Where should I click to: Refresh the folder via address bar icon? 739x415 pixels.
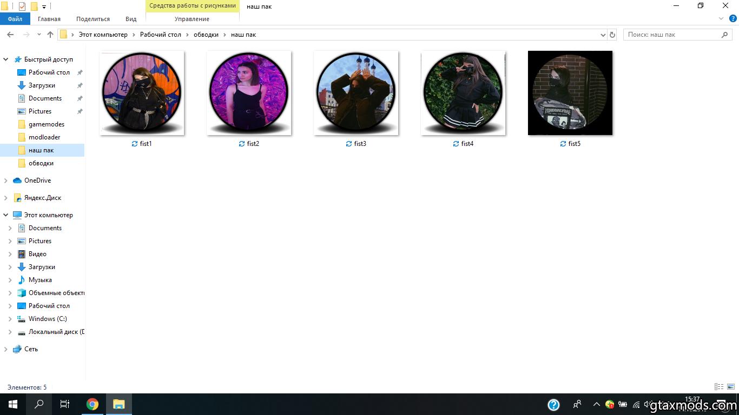[612, 35]
